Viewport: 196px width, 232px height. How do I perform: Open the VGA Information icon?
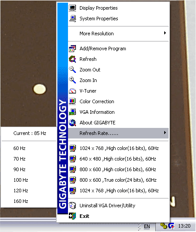pyautogui.click(x=72, y=112)
